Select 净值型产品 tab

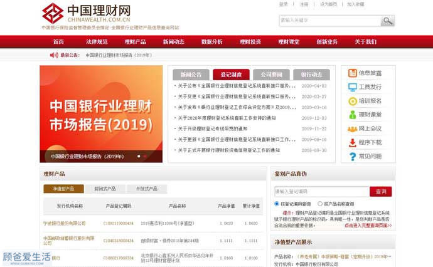tap(63, 189)
